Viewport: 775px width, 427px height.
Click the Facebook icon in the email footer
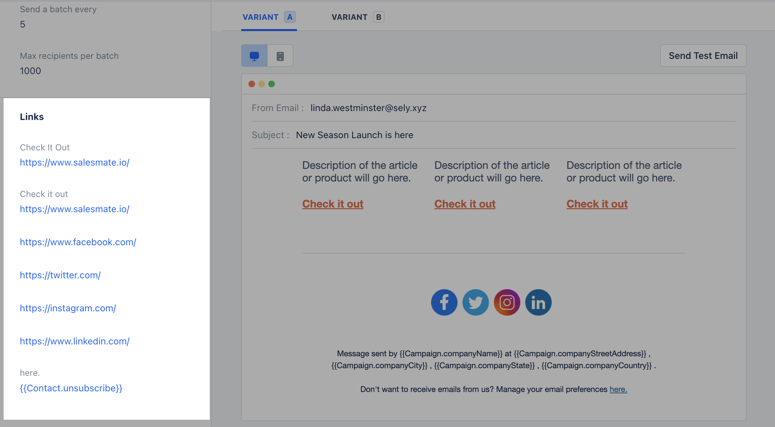pos(444,302)
